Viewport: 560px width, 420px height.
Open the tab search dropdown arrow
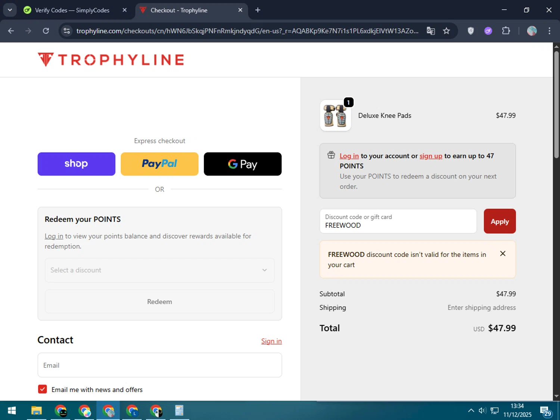coord(10,10)
